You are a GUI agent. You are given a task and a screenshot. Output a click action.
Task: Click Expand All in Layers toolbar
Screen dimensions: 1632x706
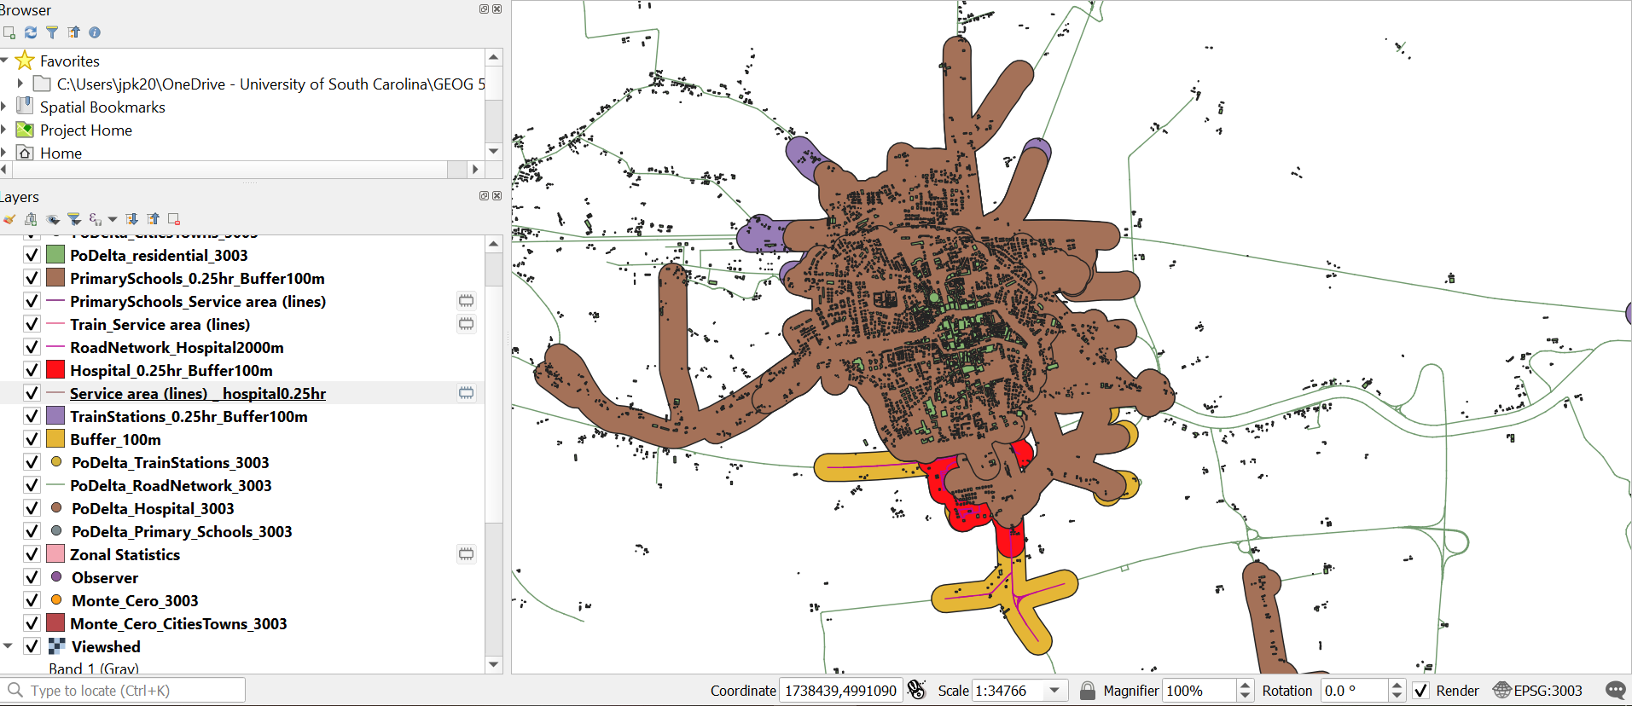[x=131, y=219]
